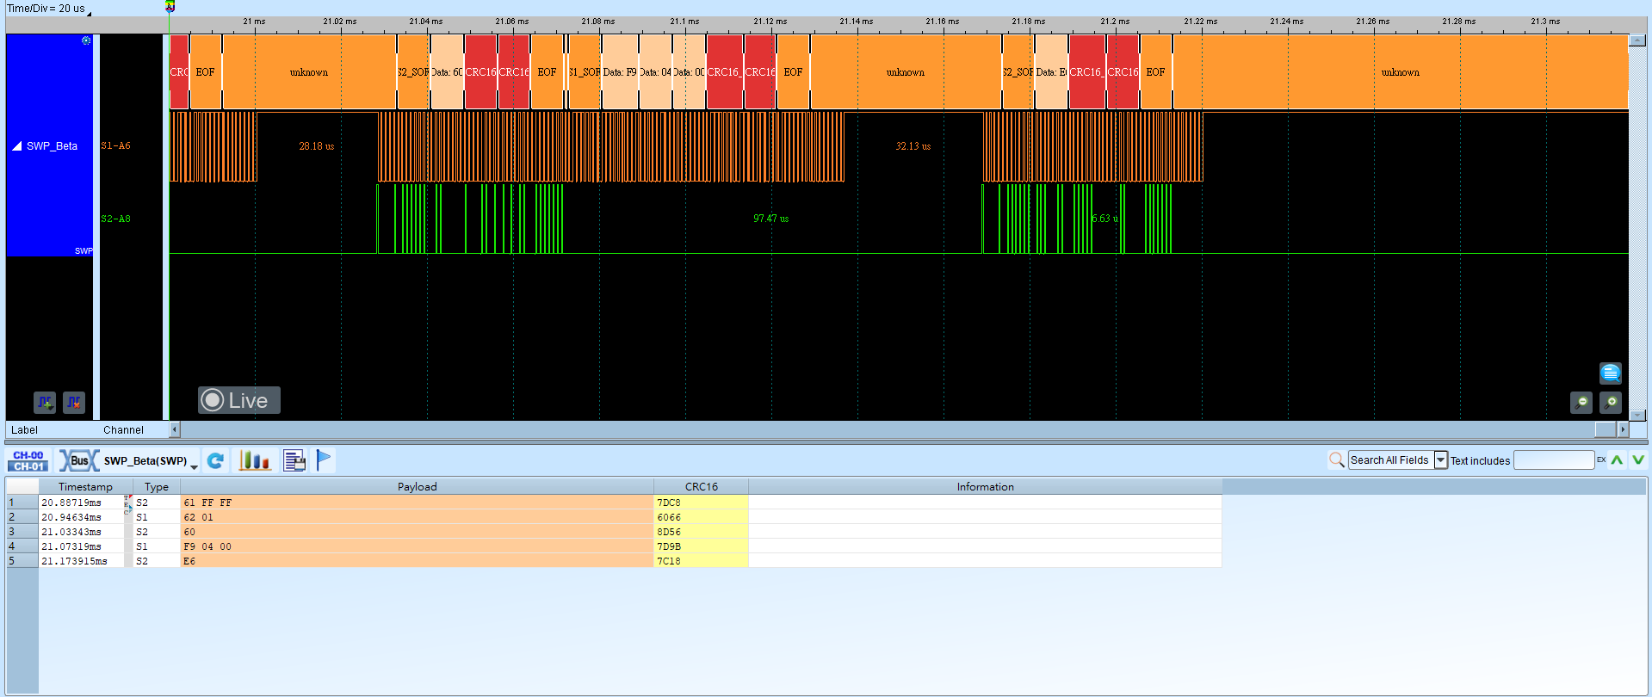1652x697 pixels.
Task: Click the S2-A8 channel label
Action: (116, 219)
